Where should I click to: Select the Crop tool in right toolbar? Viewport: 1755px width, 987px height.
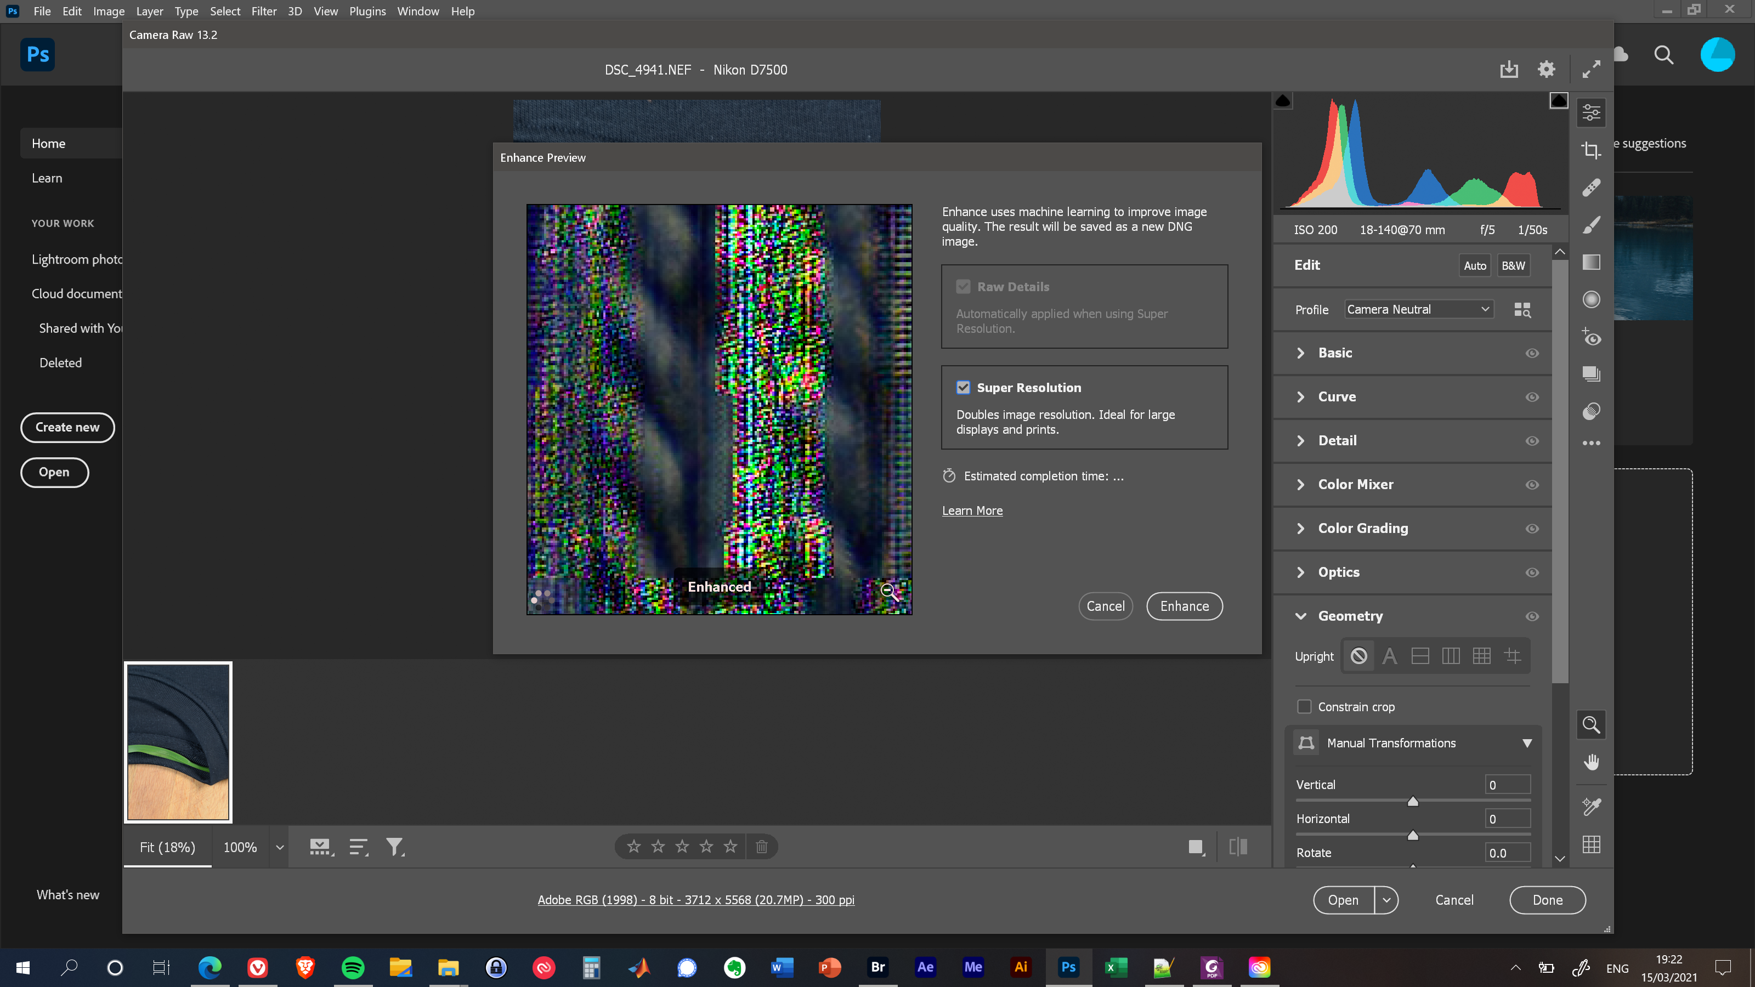[1591, 150]
